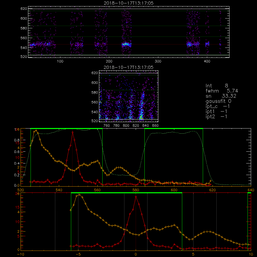Viewport: 257px width, 257px height.
Task: Click the 'gaussfit 0' readout line
Action: click(218, 101)
